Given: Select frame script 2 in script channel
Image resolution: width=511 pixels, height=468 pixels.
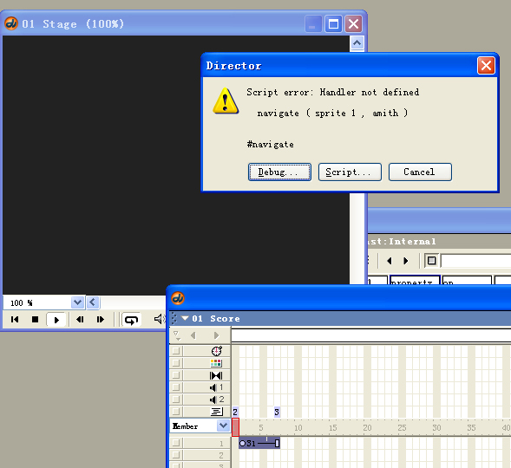Looking at the screenshot, I should pyautogui.click(x=235, y=412).
